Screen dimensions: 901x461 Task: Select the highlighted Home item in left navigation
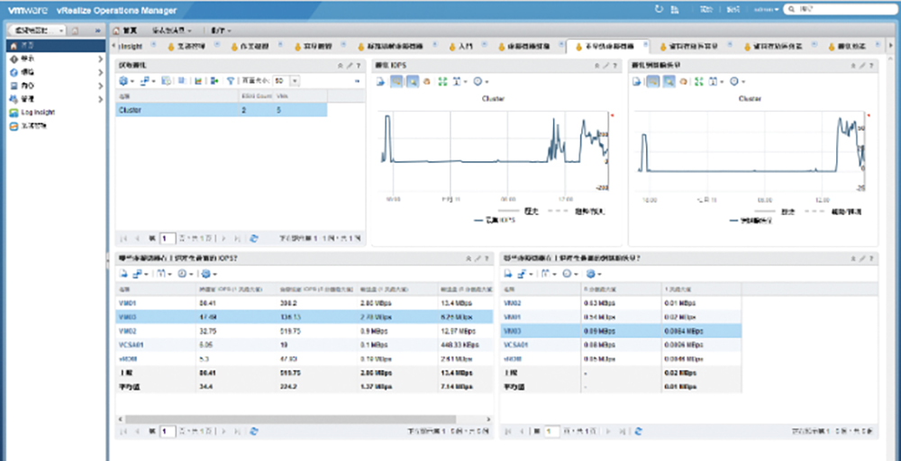[x=56, y=45]
